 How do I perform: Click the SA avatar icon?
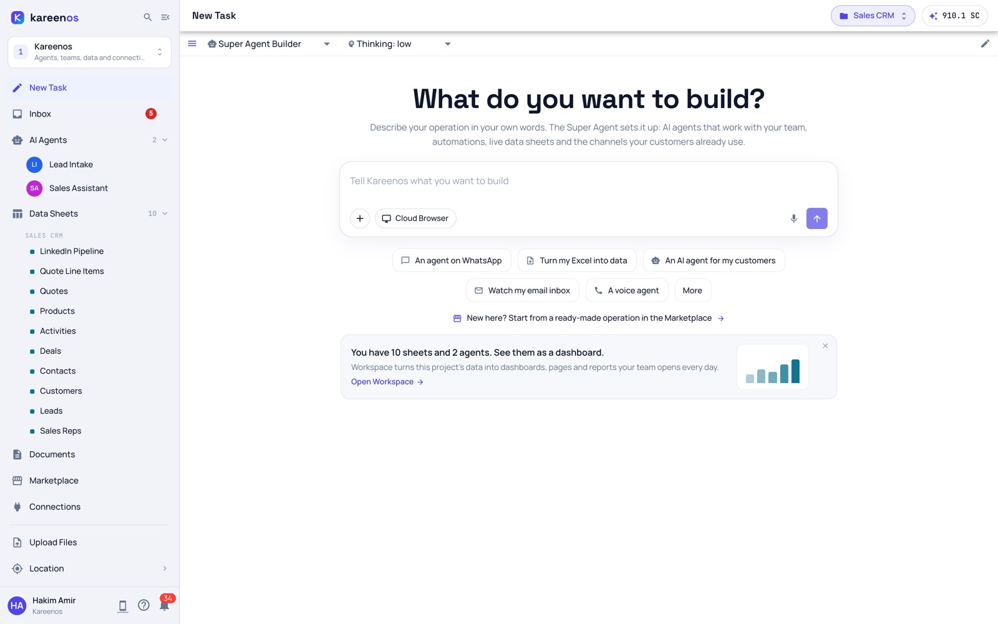pos(34,188)
